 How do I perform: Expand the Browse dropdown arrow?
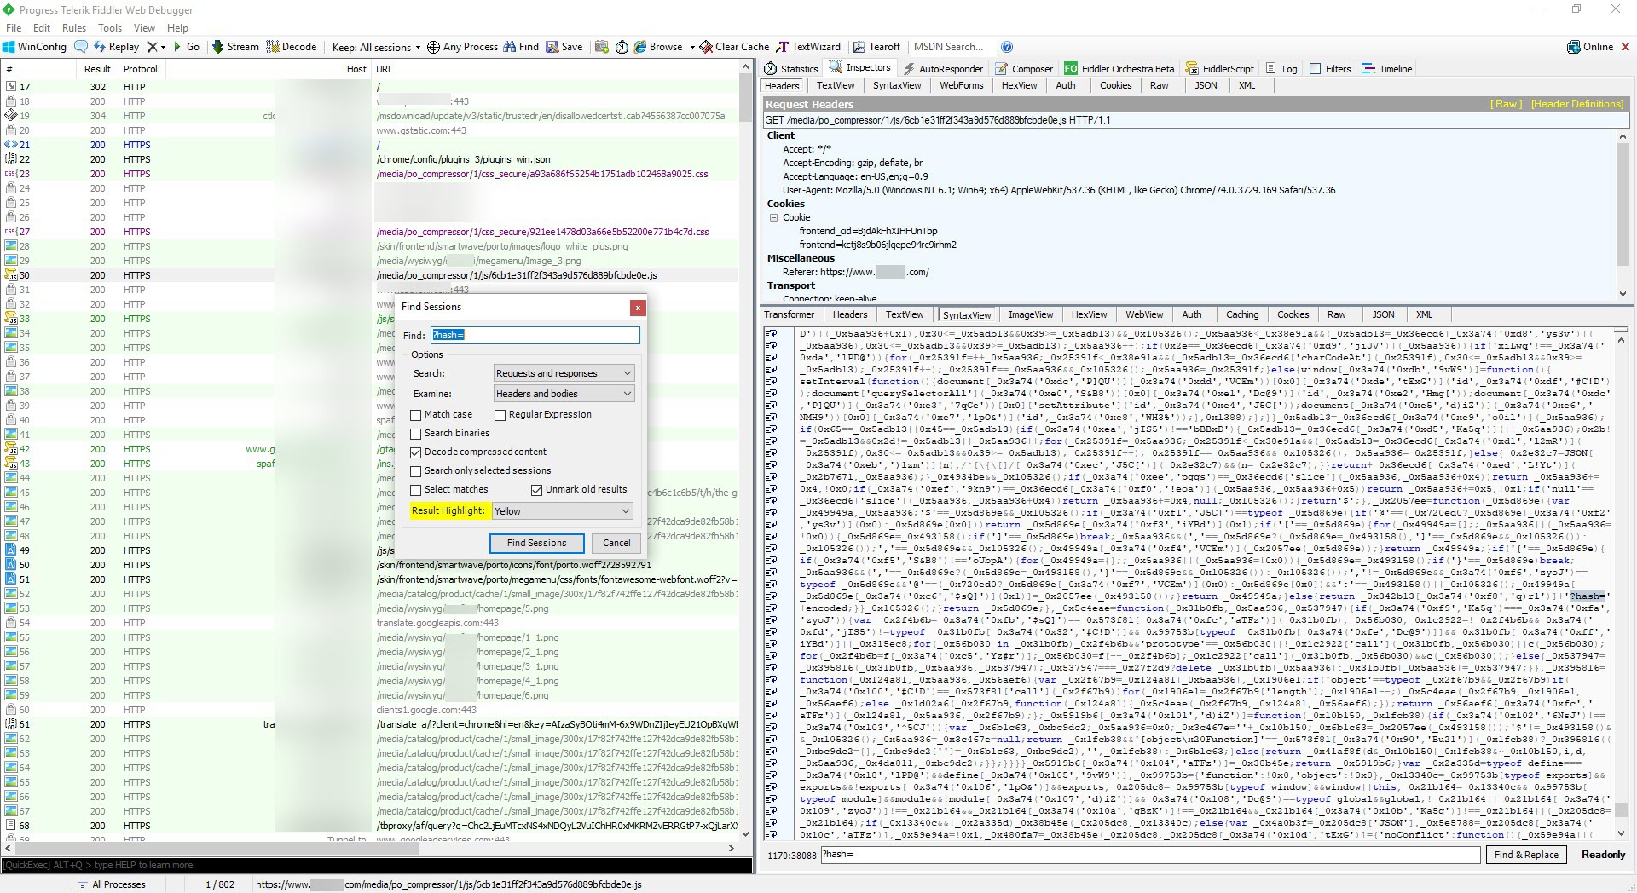[x=692, y=48]
